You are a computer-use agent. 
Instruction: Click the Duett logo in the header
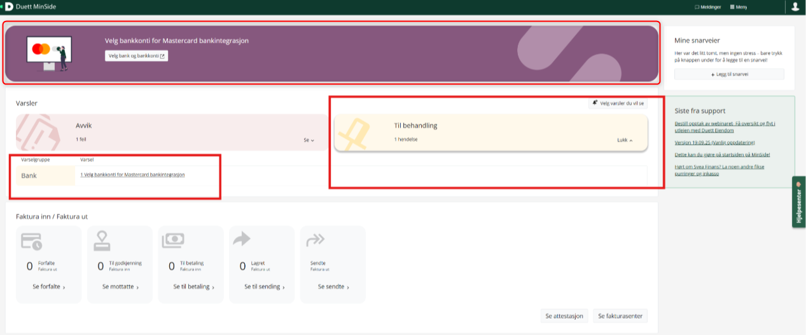coord(9,6)
